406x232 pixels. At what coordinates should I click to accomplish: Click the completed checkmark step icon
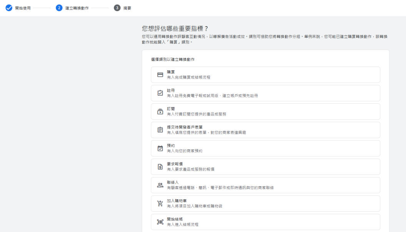click(x=9, y=8)
